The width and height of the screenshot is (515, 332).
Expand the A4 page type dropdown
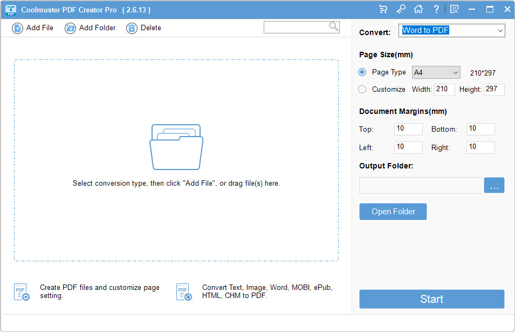[436, 72]
